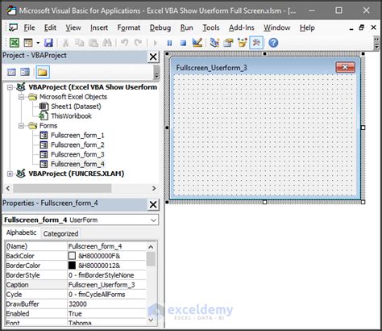Save the workbook with the floppy icon
This screenshot has height=331, width=382.
coord(48,43)
